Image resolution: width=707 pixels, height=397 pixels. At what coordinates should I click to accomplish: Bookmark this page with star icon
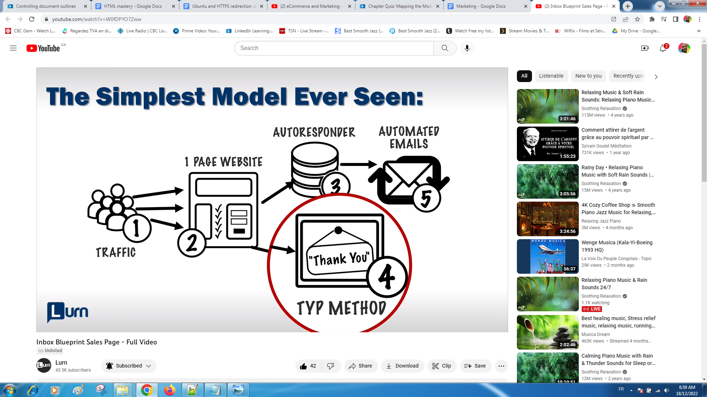(637, 19)
